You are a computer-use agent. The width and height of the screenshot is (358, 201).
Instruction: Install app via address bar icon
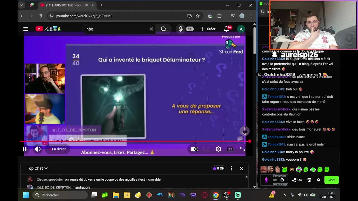(x=189, y=16)
